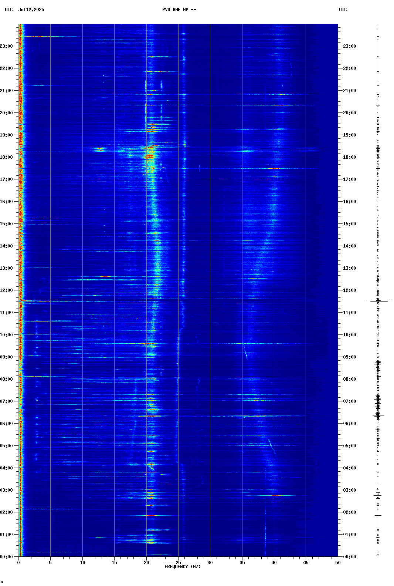
Task: Select the station title PVO HHE HP --
Action: tap(179, 10)
